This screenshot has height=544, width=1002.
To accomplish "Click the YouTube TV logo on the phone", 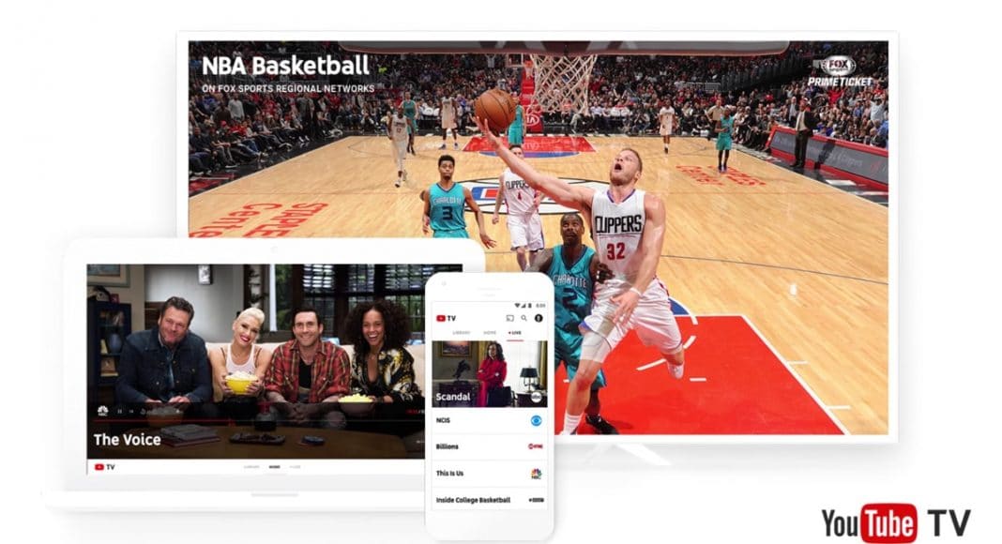I will [446, 317].
